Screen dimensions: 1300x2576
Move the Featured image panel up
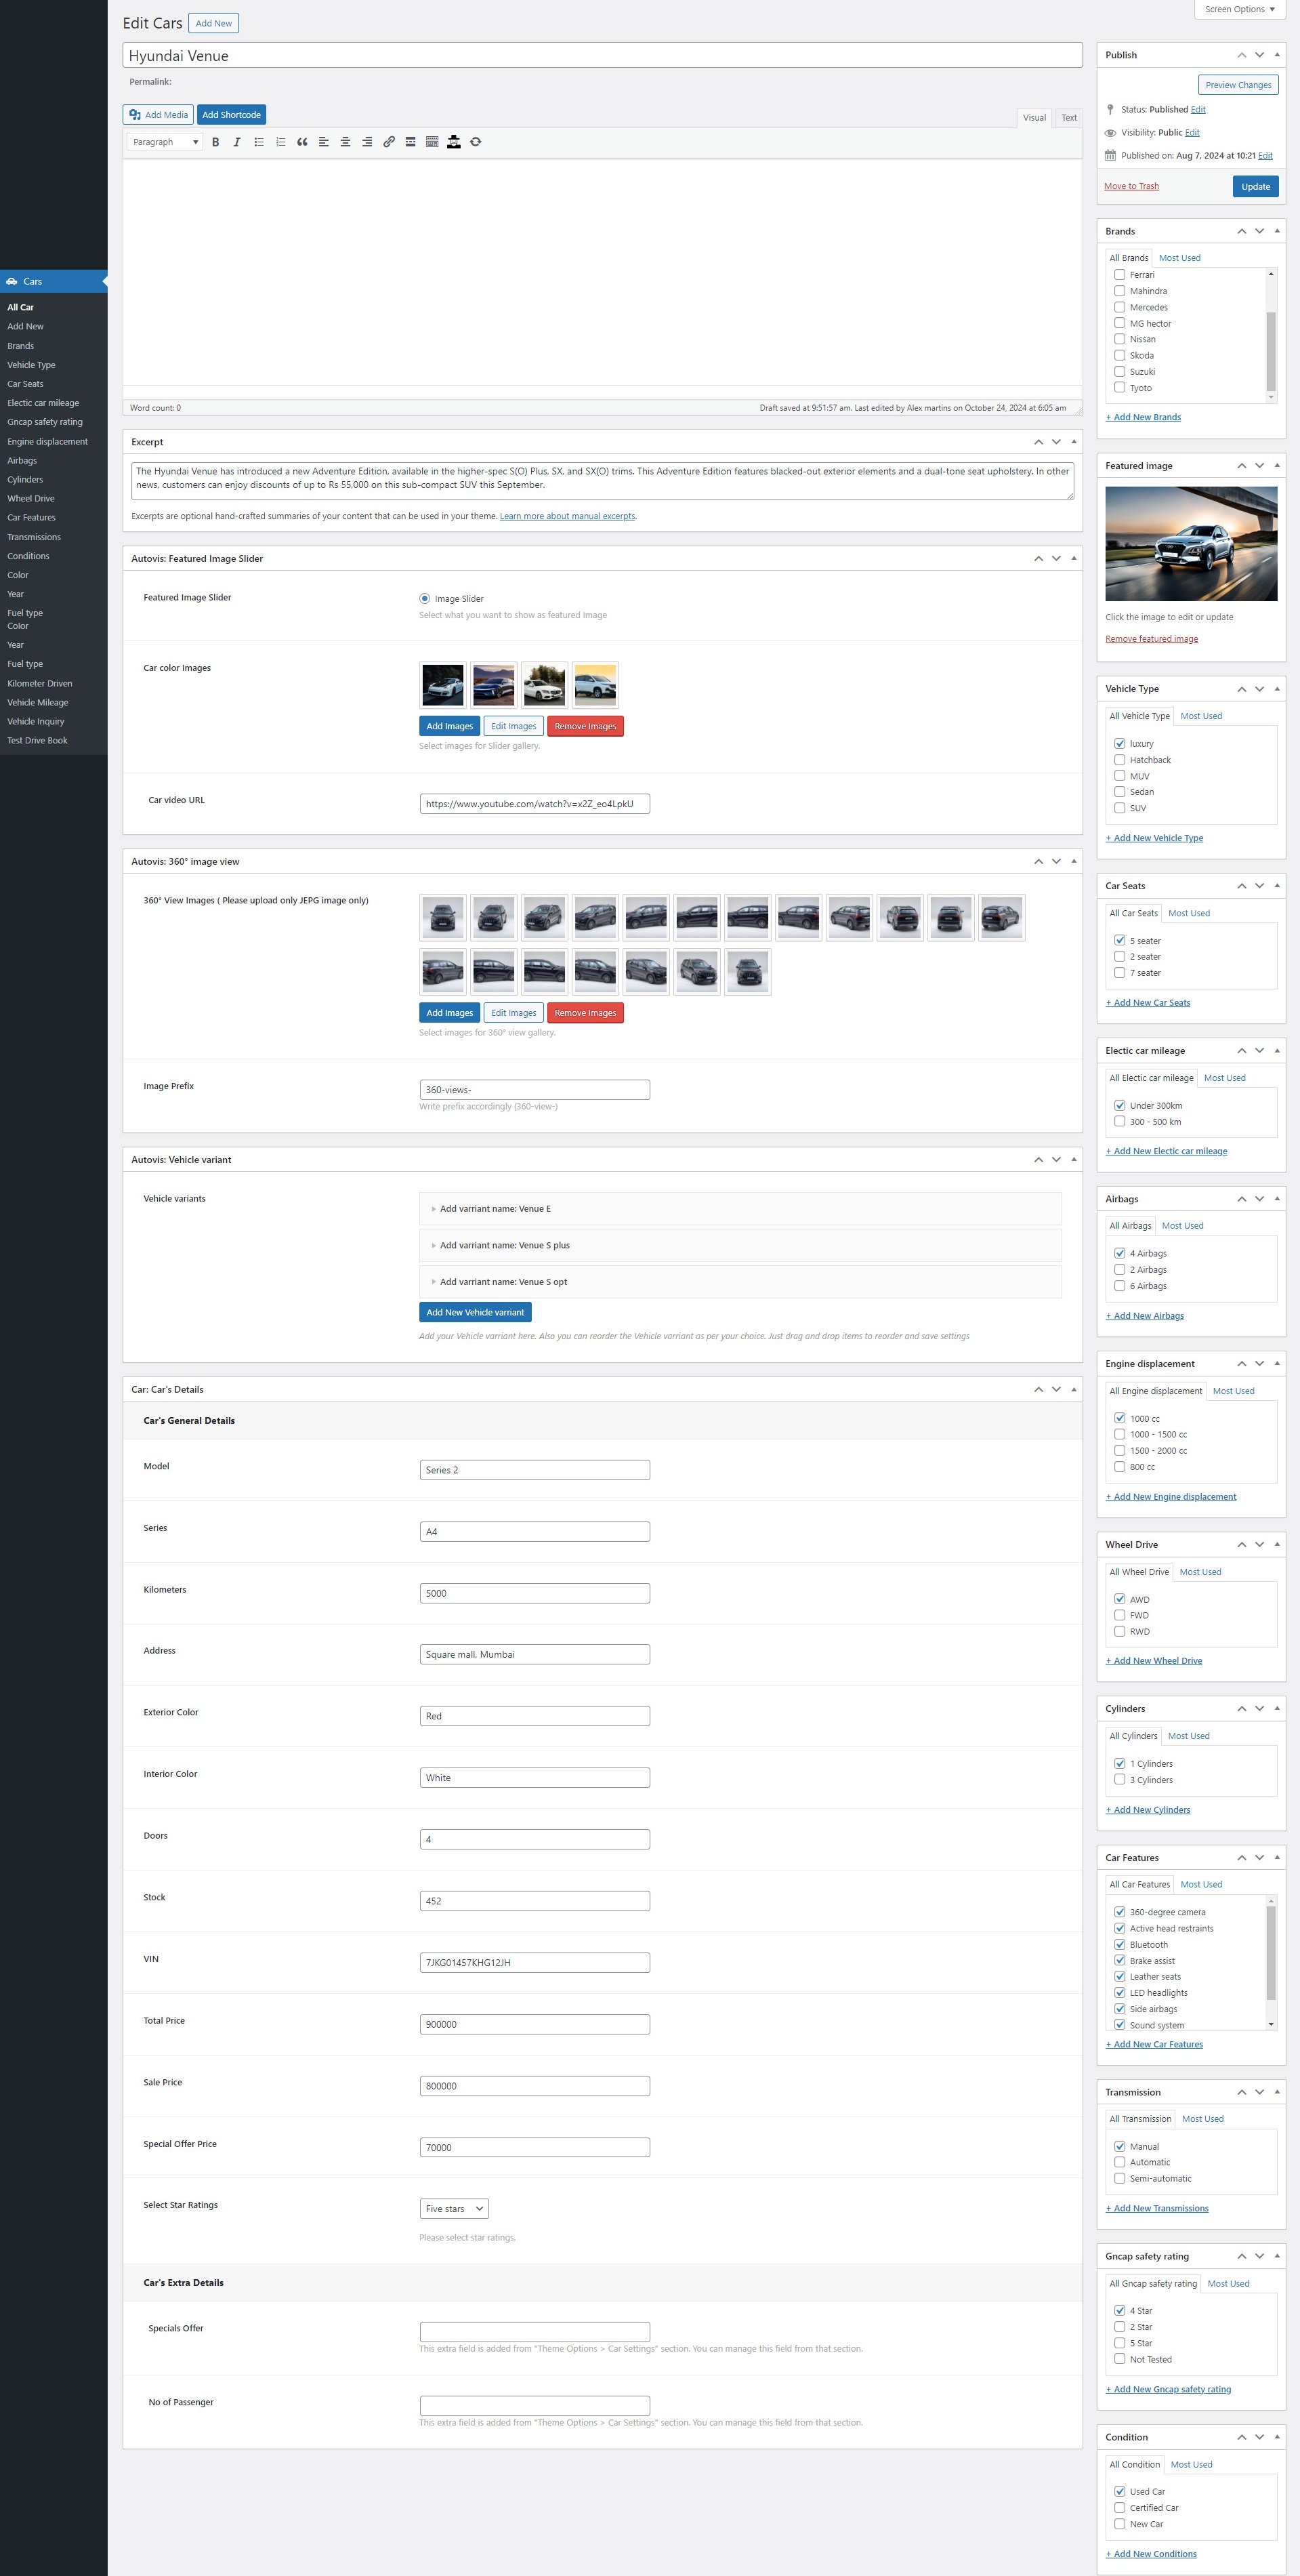tap(1242, 466)
